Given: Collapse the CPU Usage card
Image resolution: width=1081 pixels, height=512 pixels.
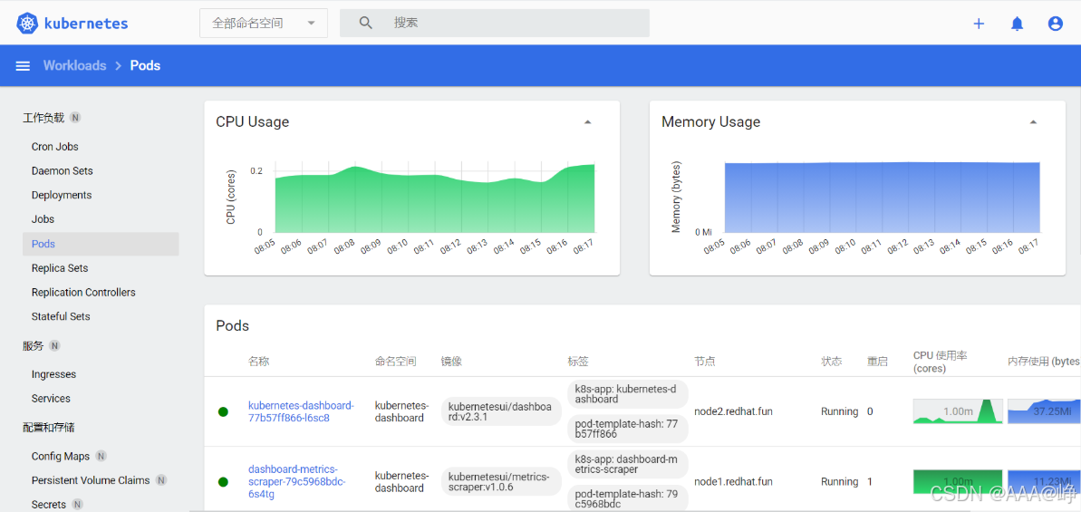Looking at the screenshot, I should 587,122.
